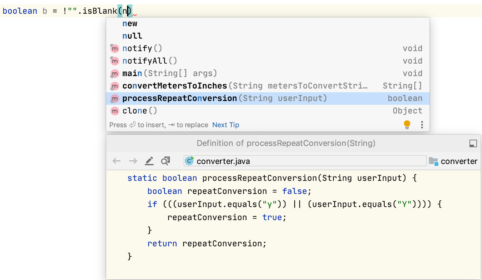Viewport: 482px width, 280px height.
Task: Click the method icon beside notifyAll()
Action: 115,61
